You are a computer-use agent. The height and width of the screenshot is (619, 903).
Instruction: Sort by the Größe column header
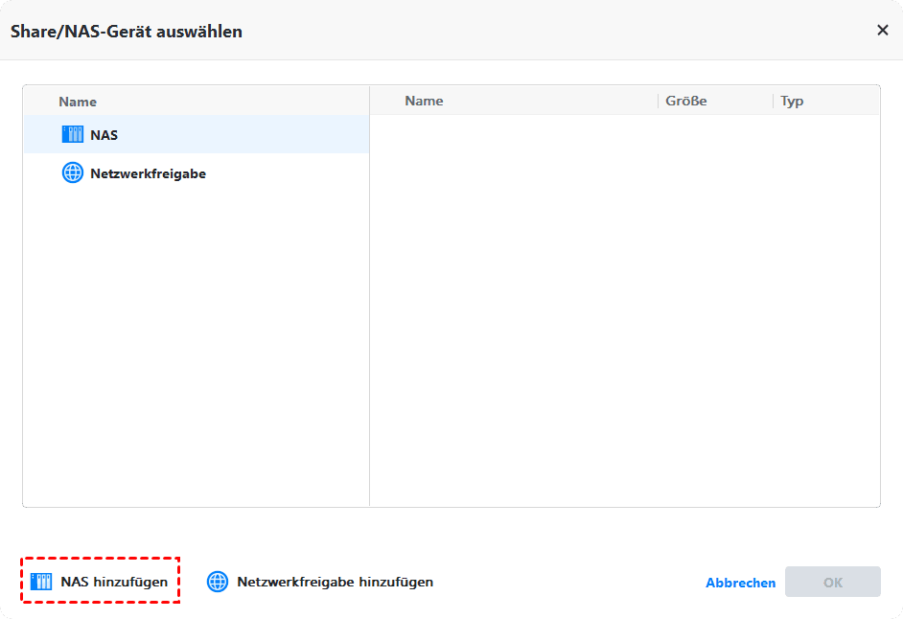[686, 101]
